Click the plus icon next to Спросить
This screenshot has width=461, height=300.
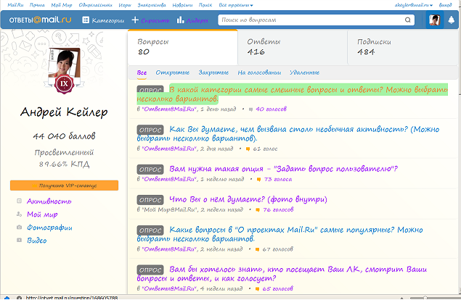[135, 20]
